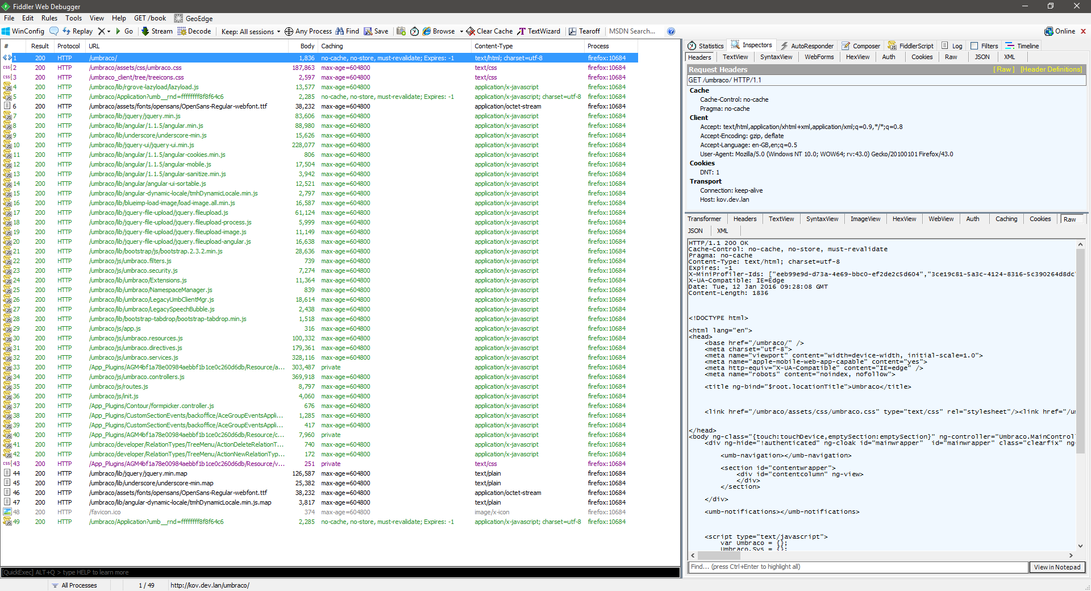Click the Any Process target icon

pos(289,31)
